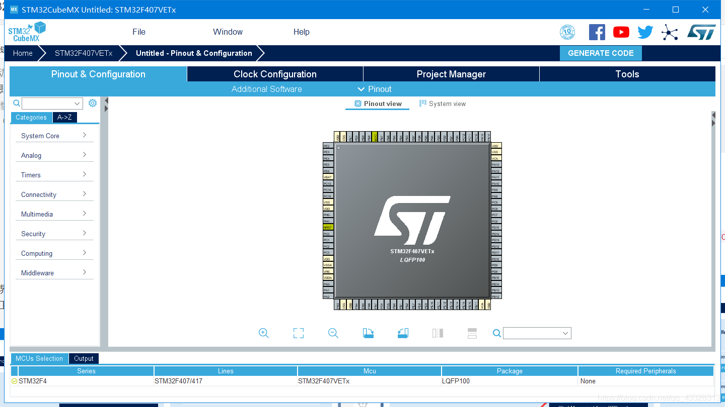The width and height of the screenshot is (725, 407).
Task: Click the NRST pin on chip
Action: click(328, 228)
